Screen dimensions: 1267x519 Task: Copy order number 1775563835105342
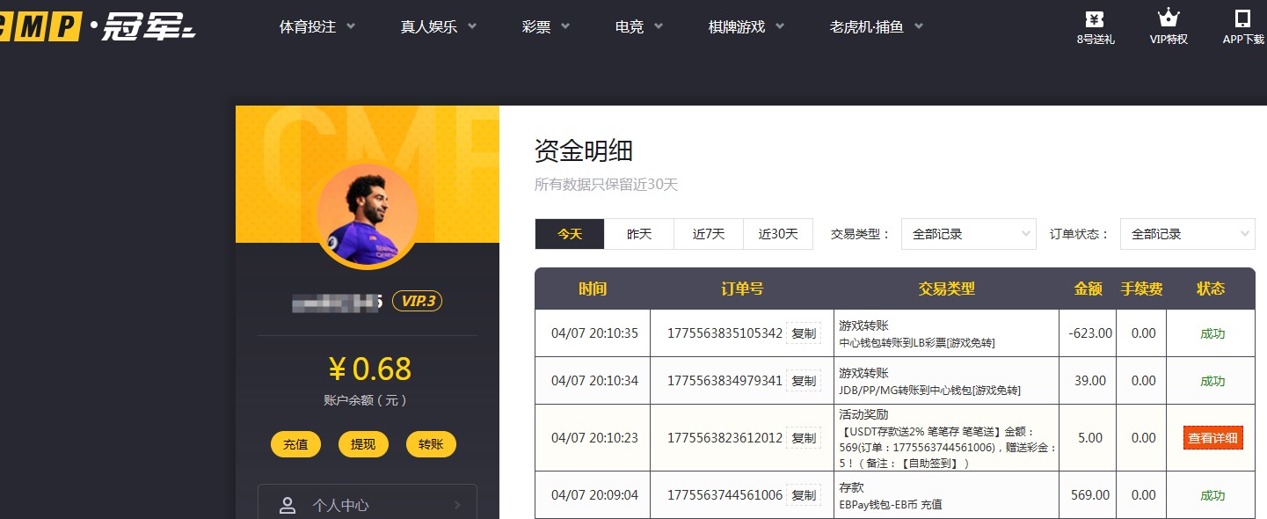coord(804,333)
